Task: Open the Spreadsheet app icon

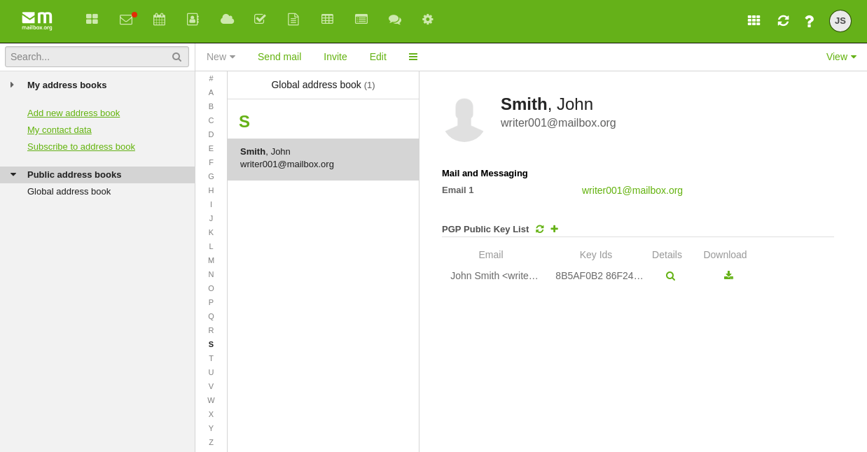Action: 327,19
